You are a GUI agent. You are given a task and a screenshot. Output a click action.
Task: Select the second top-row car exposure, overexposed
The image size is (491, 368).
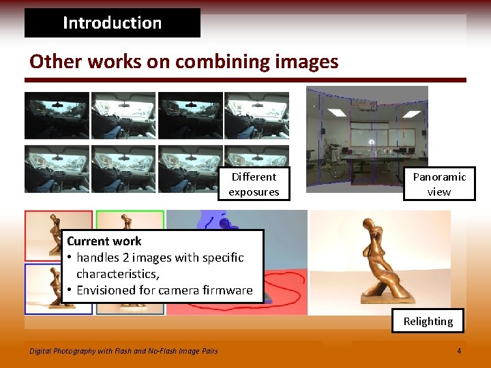click(x=123, y=115)
